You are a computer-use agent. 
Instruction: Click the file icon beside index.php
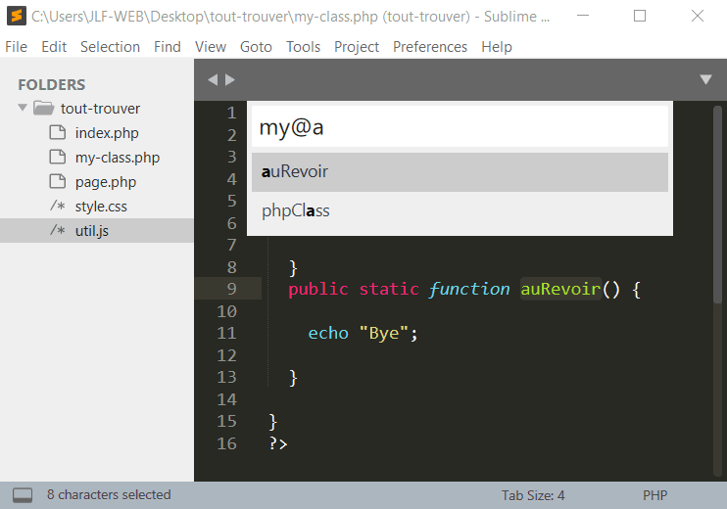58,132
